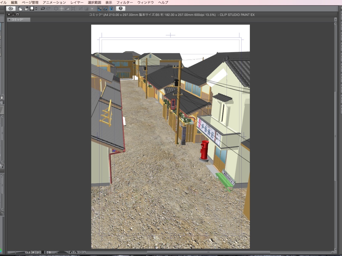Click the small arrow at the status bar's right end
The height and width of the screenshot is (256, 342).
point(333,252)
